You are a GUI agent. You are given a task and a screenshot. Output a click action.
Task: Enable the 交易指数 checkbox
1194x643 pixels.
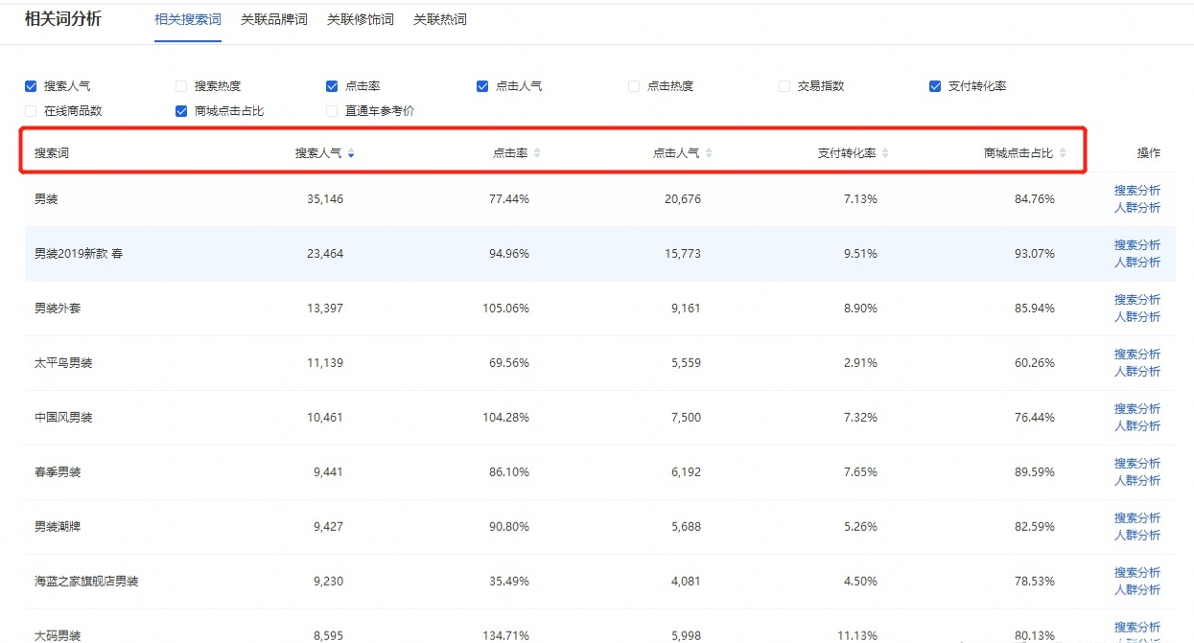[x=784, y=86]
